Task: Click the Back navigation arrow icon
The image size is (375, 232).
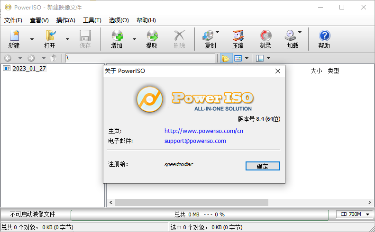Action: (8, 58)
